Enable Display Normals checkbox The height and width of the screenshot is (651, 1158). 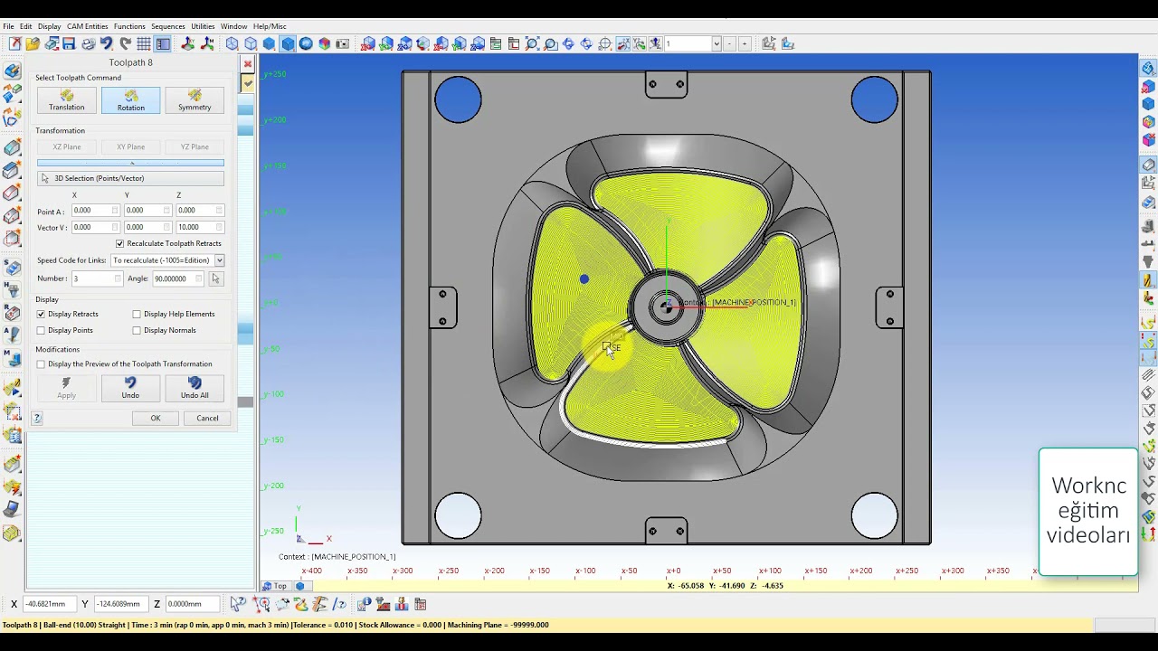(x=137, y=330)
